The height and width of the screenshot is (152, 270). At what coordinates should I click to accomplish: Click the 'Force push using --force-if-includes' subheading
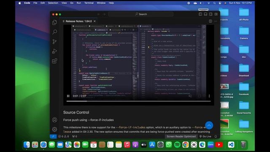(88, 120)
